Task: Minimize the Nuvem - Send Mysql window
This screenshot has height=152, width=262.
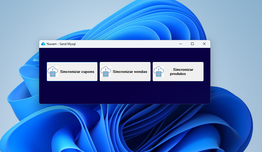Action: (181, 44)
